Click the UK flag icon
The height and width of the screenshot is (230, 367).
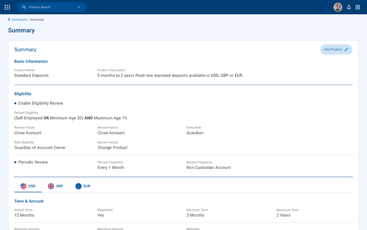point(51,186)
